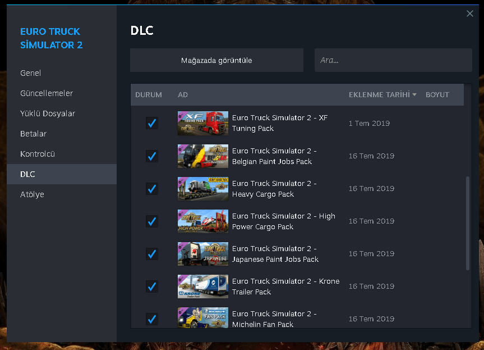
Task: Close the properties dialog with X
Action: tap(470, 13)
